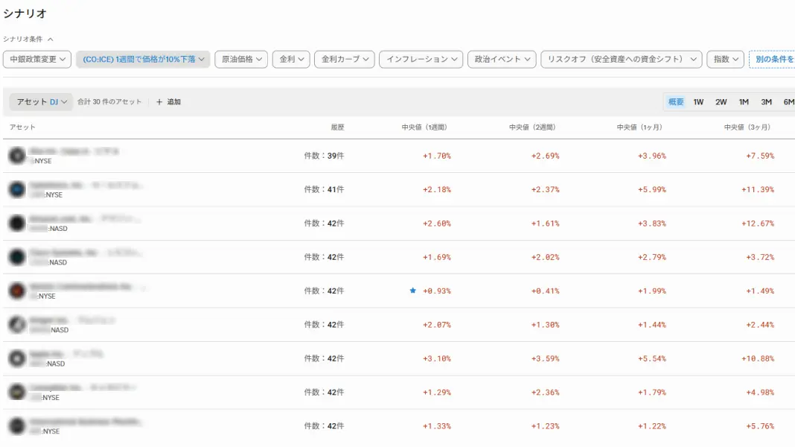This screenshot has height=447, width=795.
Task: Click the asset logo in the +2.60% row
Action: pos(16,223)
